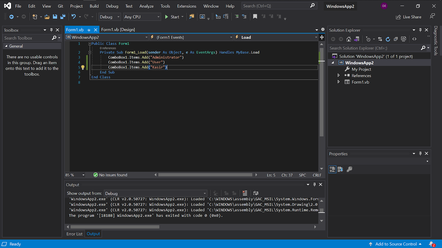Open the File menu
Screen dimensions: 442x248
pyautogui.click(x=18, y=6)
